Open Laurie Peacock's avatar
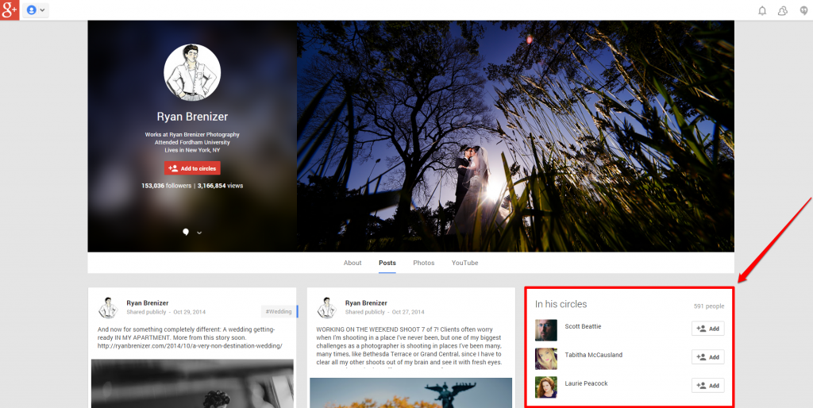The image size is (813, 408). click(546, 387)
